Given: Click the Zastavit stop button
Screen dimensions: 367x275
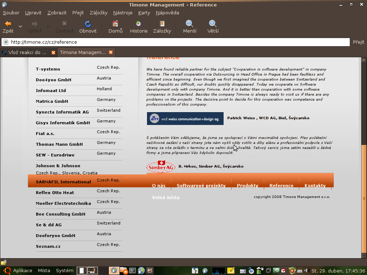Looking at the screenshot, I should tap(65, 26).
